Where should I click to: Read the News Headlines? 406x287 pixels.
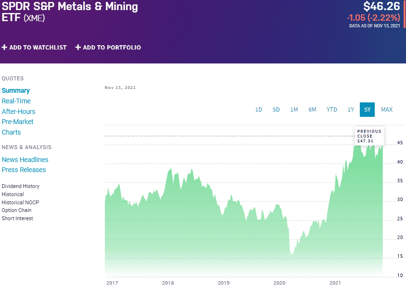click(25, 160)
